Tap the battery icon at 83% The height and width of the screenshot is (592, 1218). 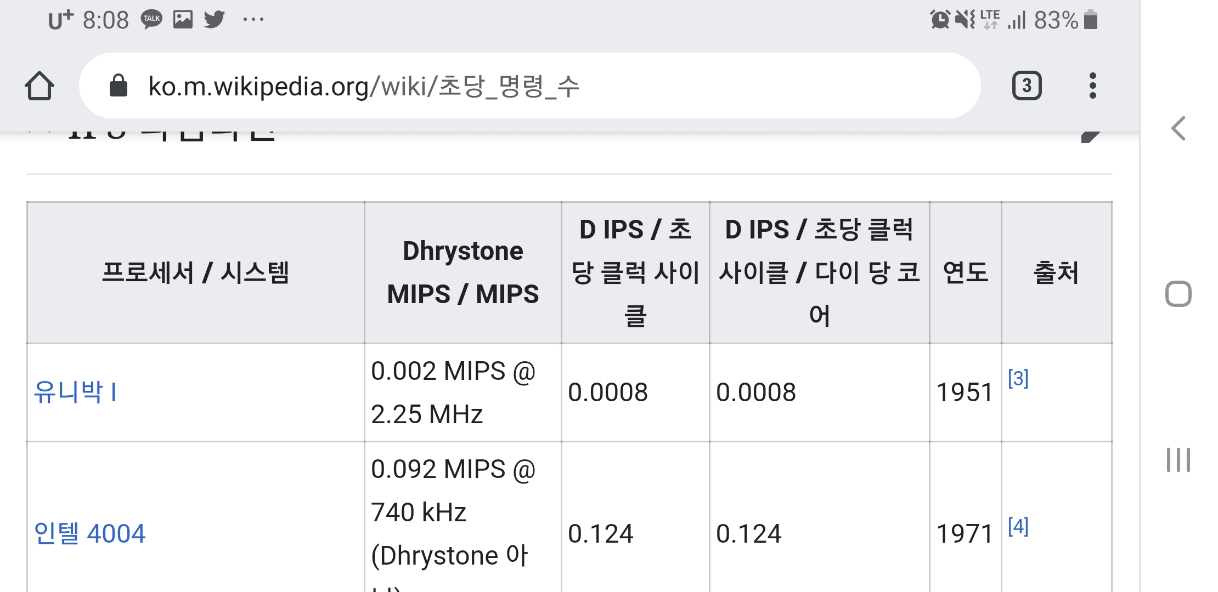coord(1091,20)
